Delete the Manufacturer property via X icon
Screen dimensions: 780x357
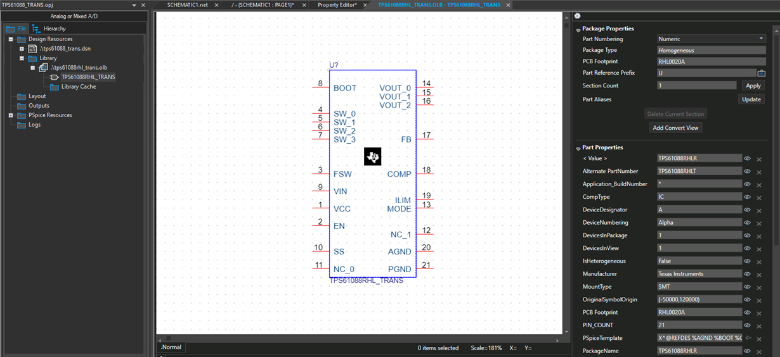[759, 274]
